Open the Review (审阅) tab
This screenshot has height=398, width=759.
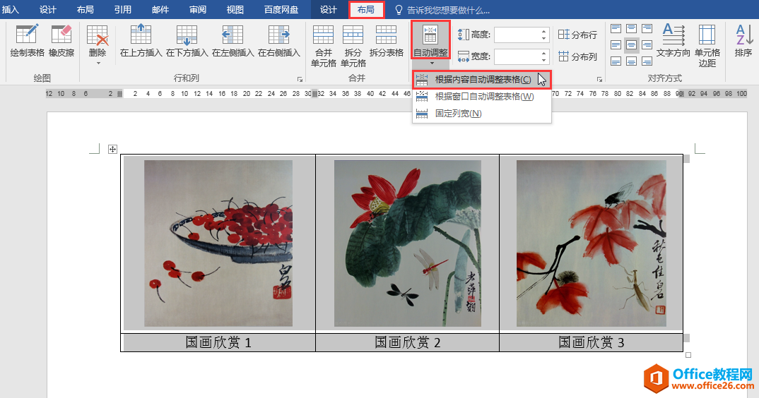(x=197, y=10)
